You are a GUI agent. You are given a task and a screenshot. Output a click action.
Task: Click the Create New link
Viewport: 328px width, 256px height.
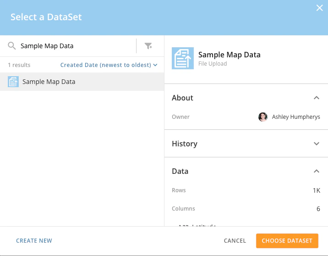[34, 241]
